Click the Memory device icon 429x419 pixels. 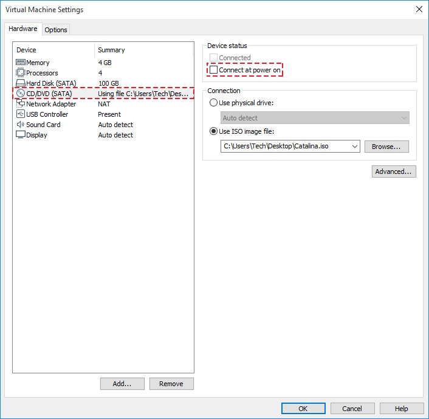tap(20, 63)
